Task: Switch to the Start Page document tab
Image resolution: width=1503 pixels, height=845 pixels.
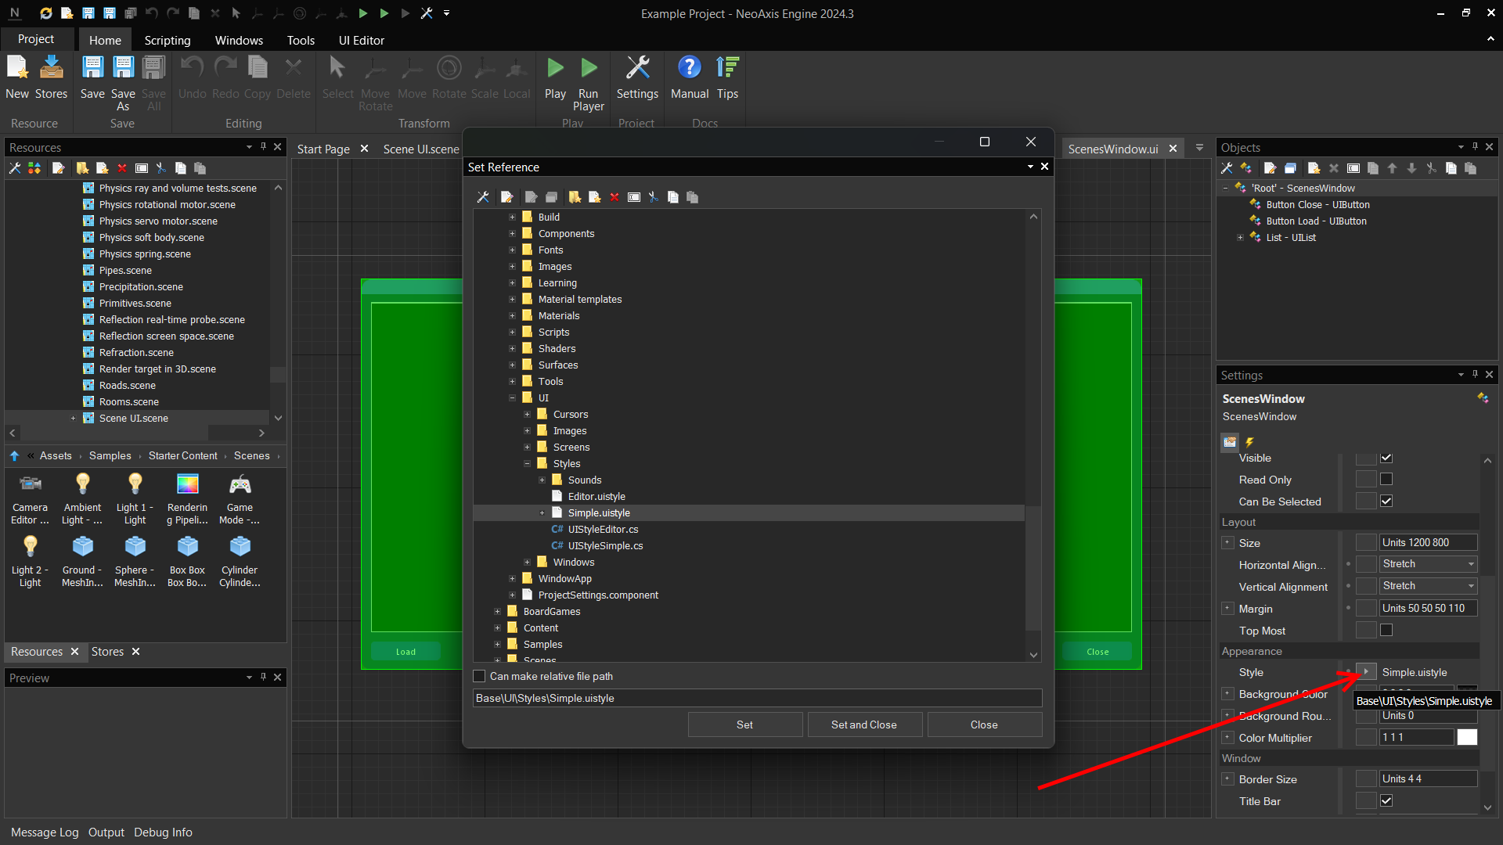Action: [x=323, y=149]
